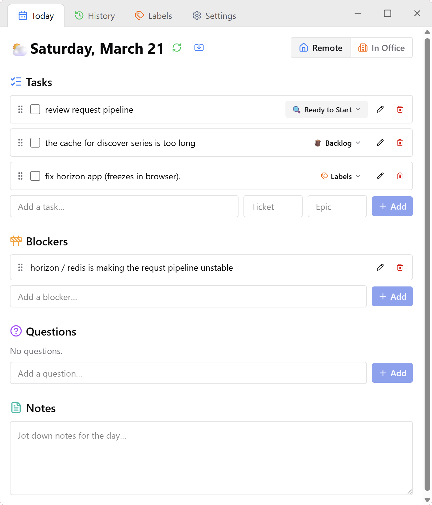Tick the discover series cache task checkbox
Screen dimensions: 432x505
[x=35, y=143]
